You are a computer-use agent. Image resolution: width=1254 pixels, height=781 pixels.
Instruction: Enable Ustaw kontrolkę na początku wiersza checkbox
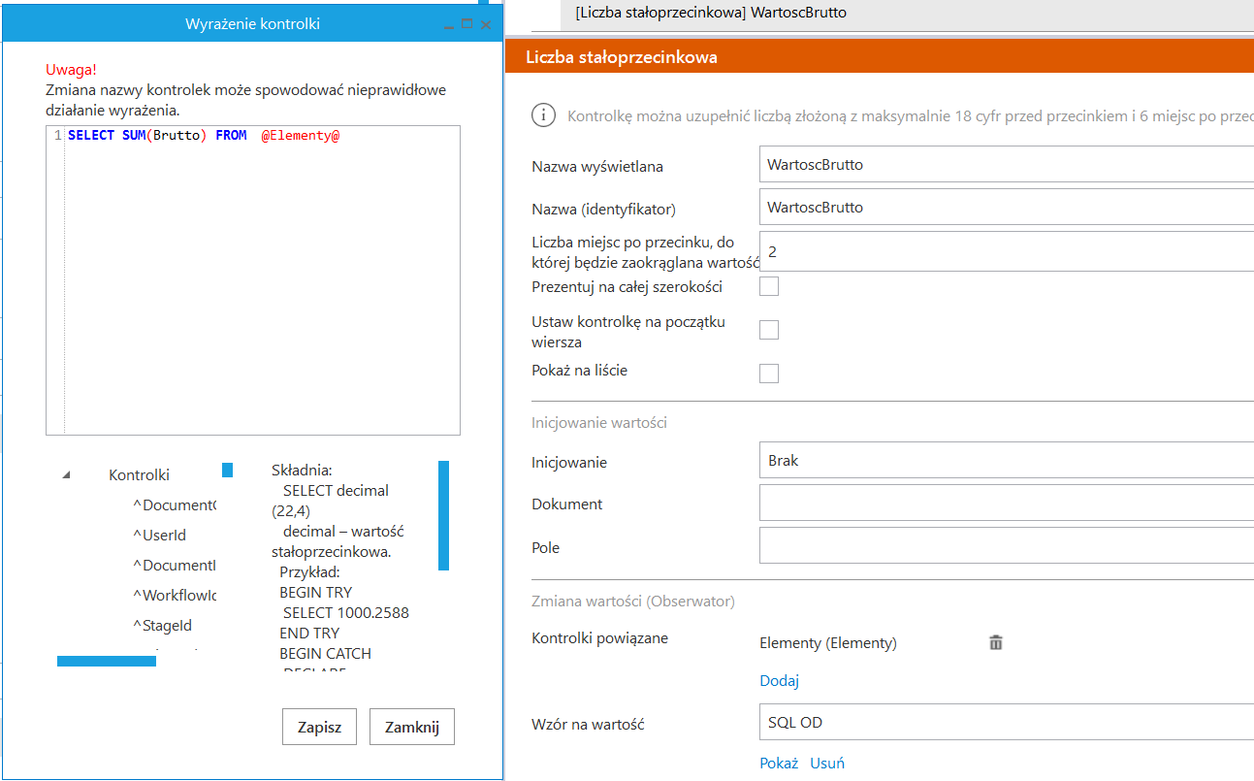pyautogui.click(x=769, y=330)
